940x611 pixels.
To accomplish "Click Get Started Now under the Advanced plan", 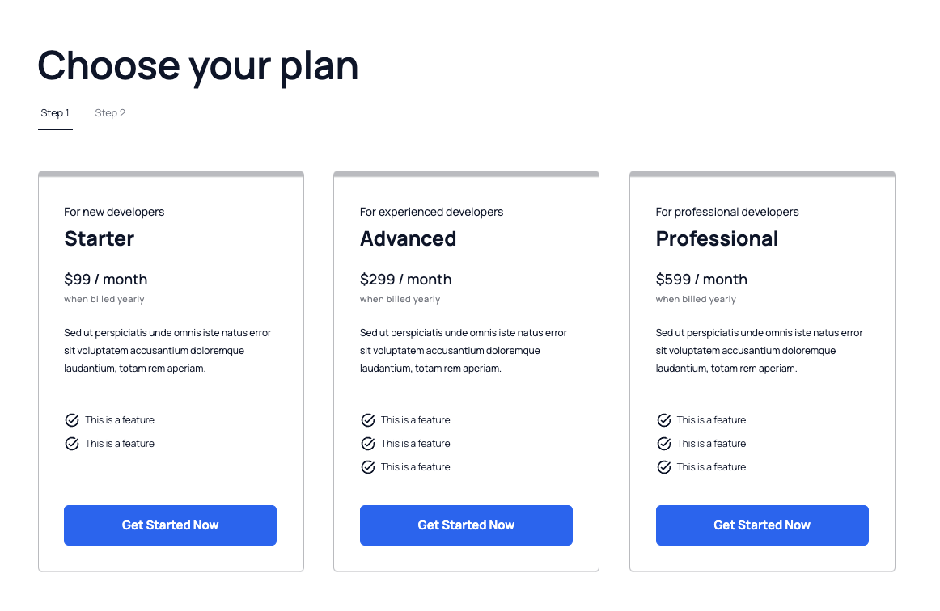I will click(x=466, y=525).
